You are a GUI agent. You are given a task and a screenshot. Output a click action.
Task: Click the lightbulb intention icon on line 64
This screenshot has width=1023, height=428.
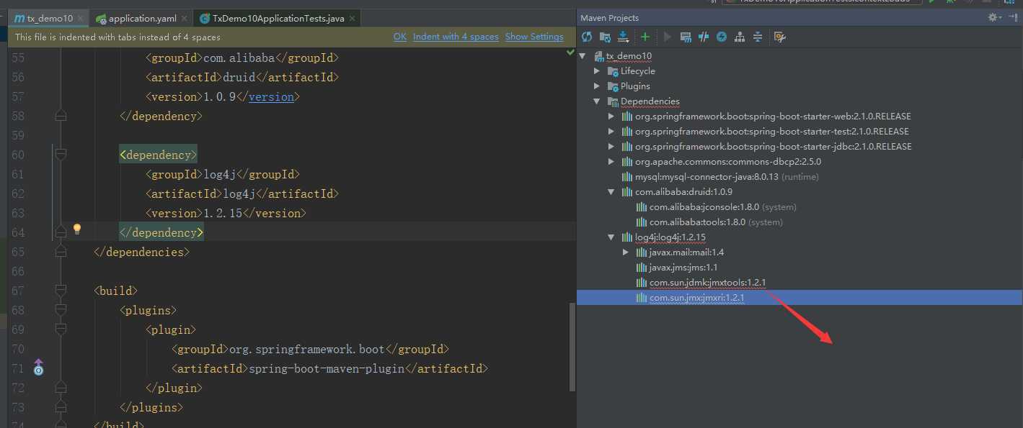tap(77, 229)
